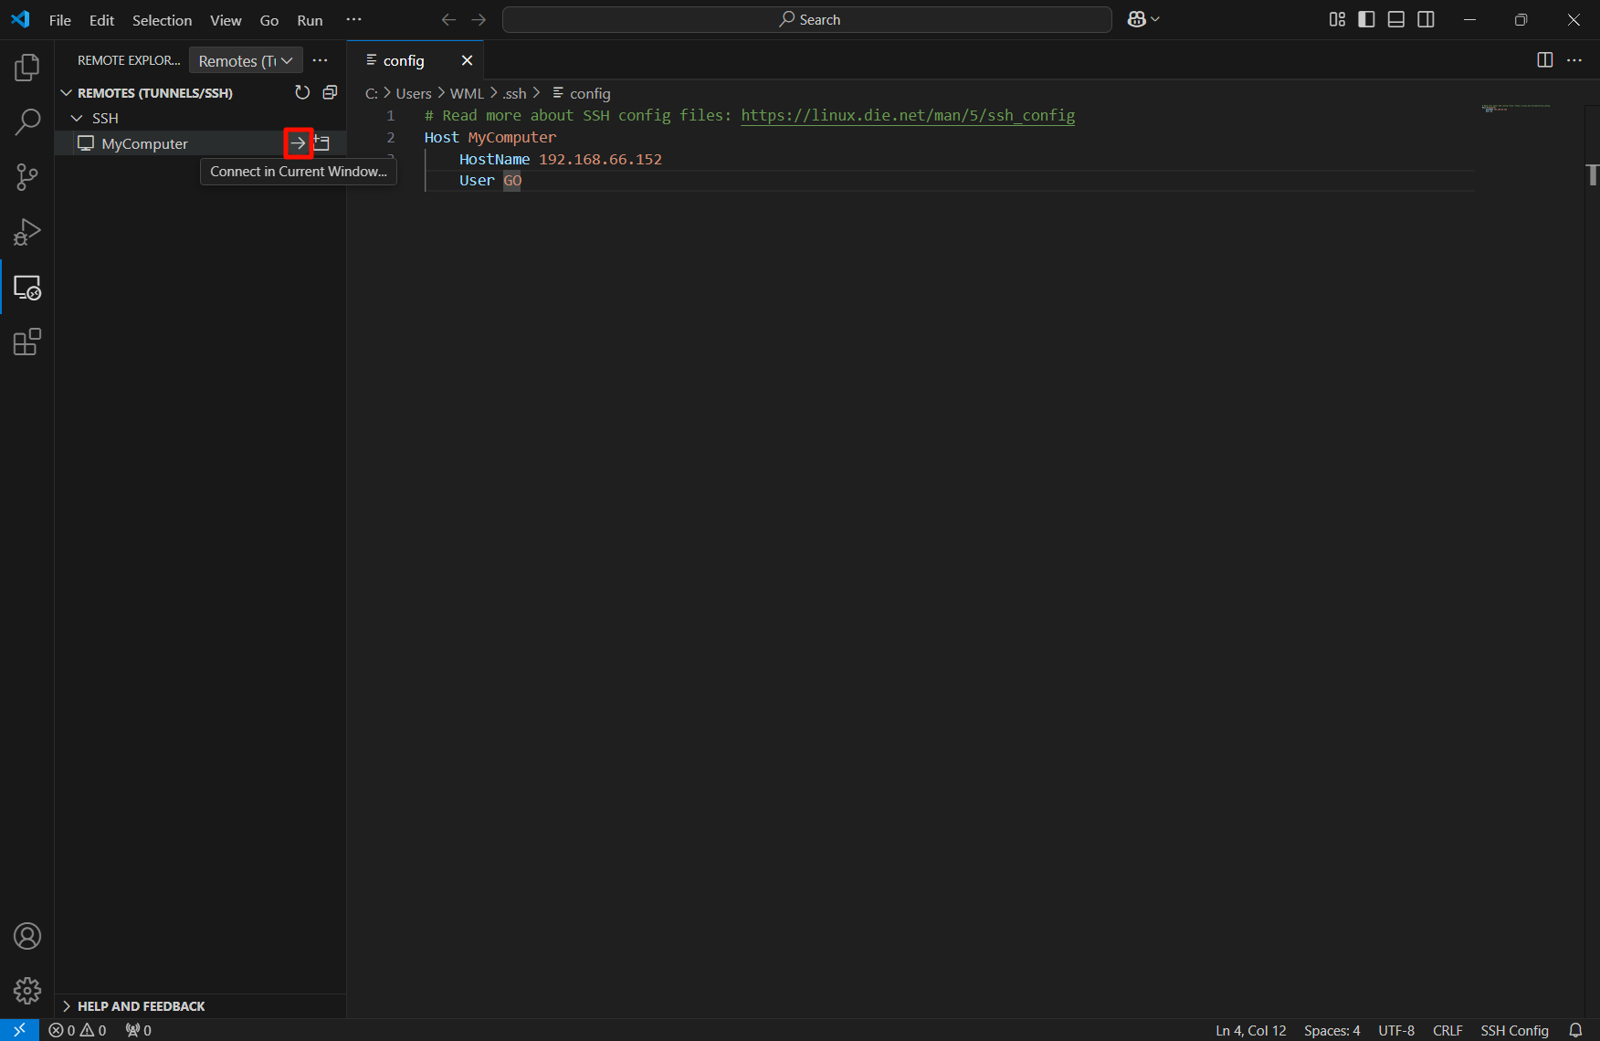
Task: Open the Selection menu
Action: [x=162, y=20]
